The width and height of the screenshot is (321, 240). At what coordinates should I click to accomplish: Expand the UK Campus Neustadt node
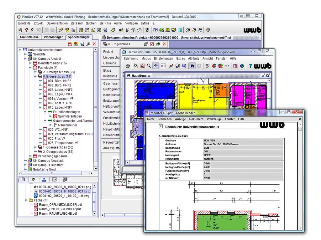coord(25,161)
